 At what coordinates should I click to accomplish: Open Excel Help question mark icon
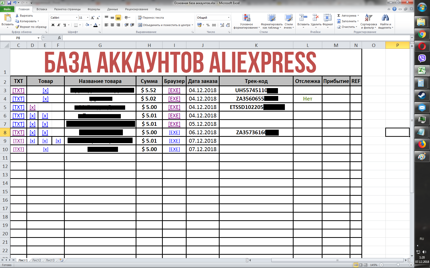(394, 9)
